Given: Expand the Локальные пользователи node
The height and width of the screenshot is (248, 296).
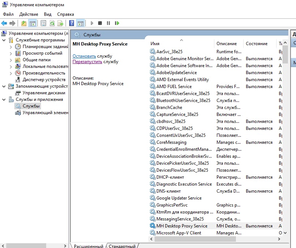Looking at the screenshot, I should pos(11,67).
